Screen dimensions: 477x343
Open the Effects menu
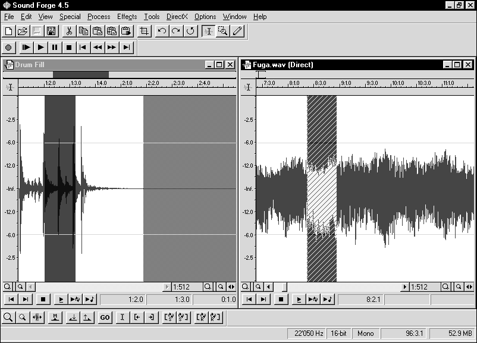point(127,17)
